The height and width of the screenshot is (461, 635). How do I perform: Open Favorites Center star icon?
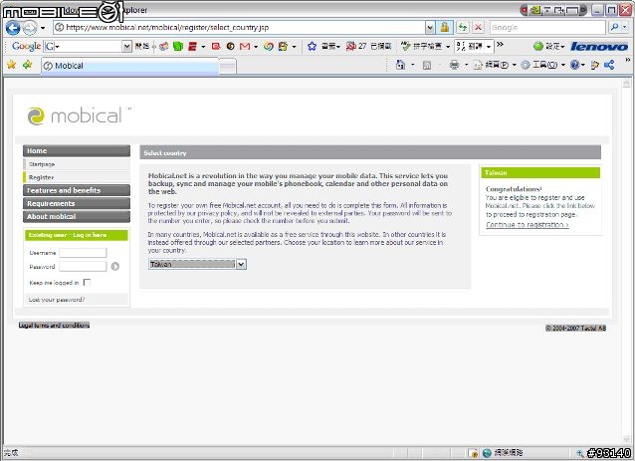click(11, 65)
